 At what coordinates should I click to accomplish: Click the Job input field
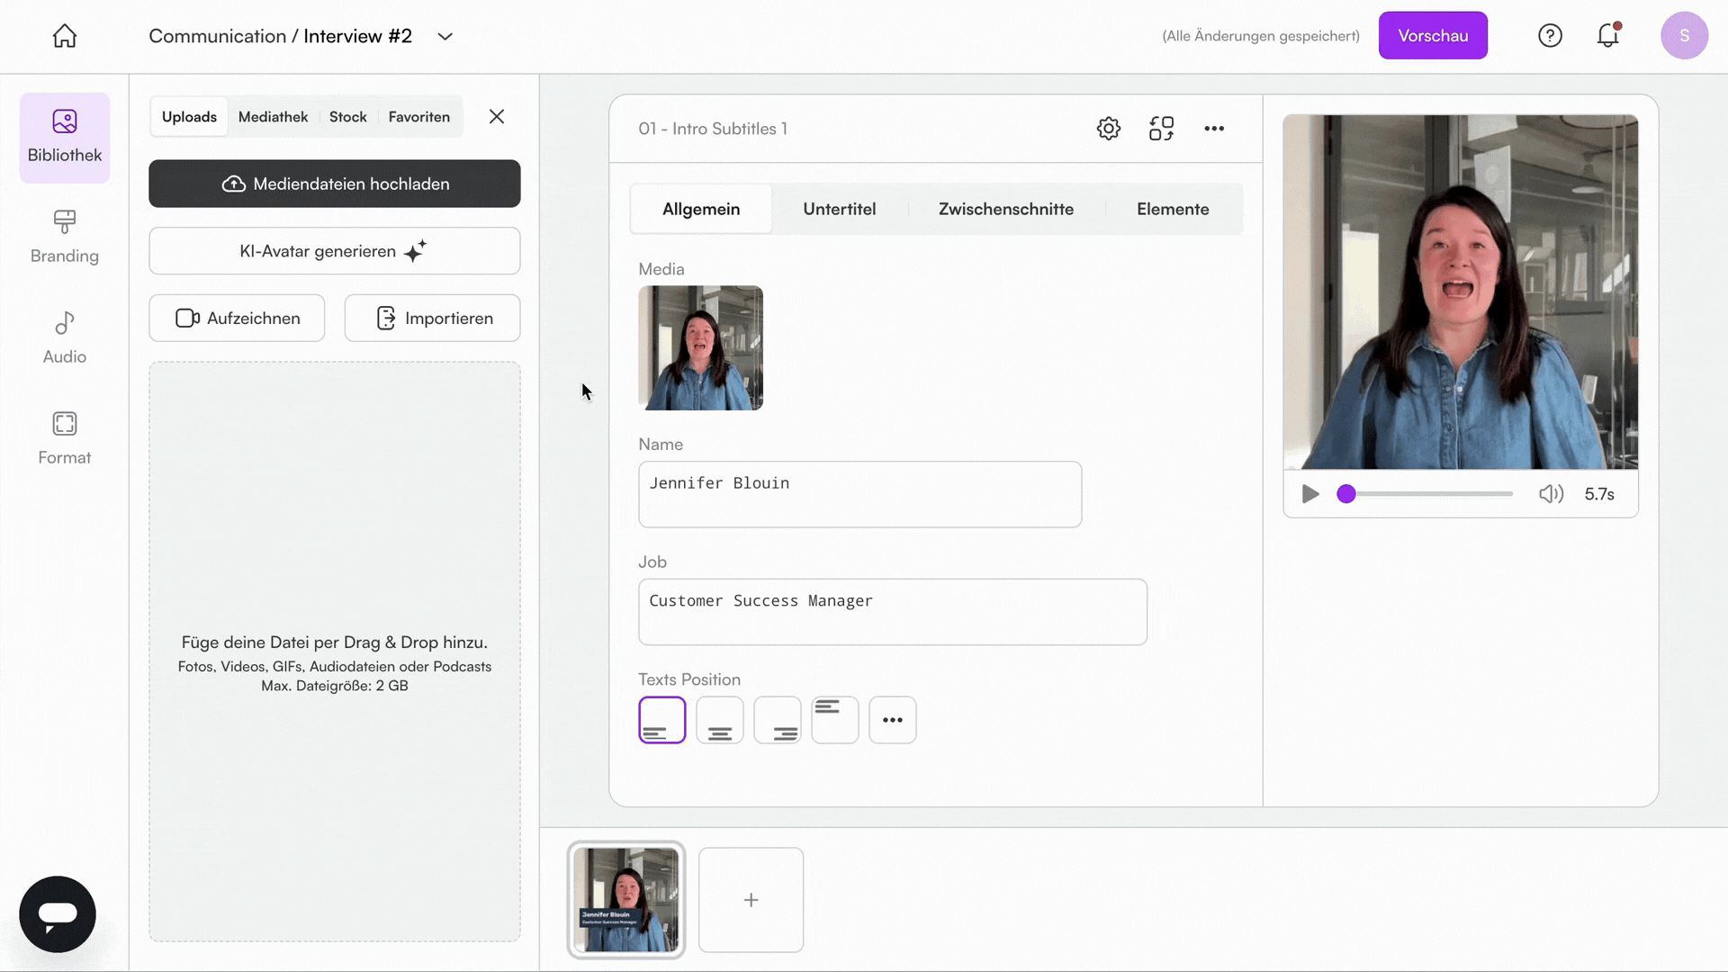click(x=893, y=612)
